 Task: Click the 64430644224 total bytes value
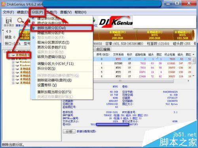click(x=170, y=92)
